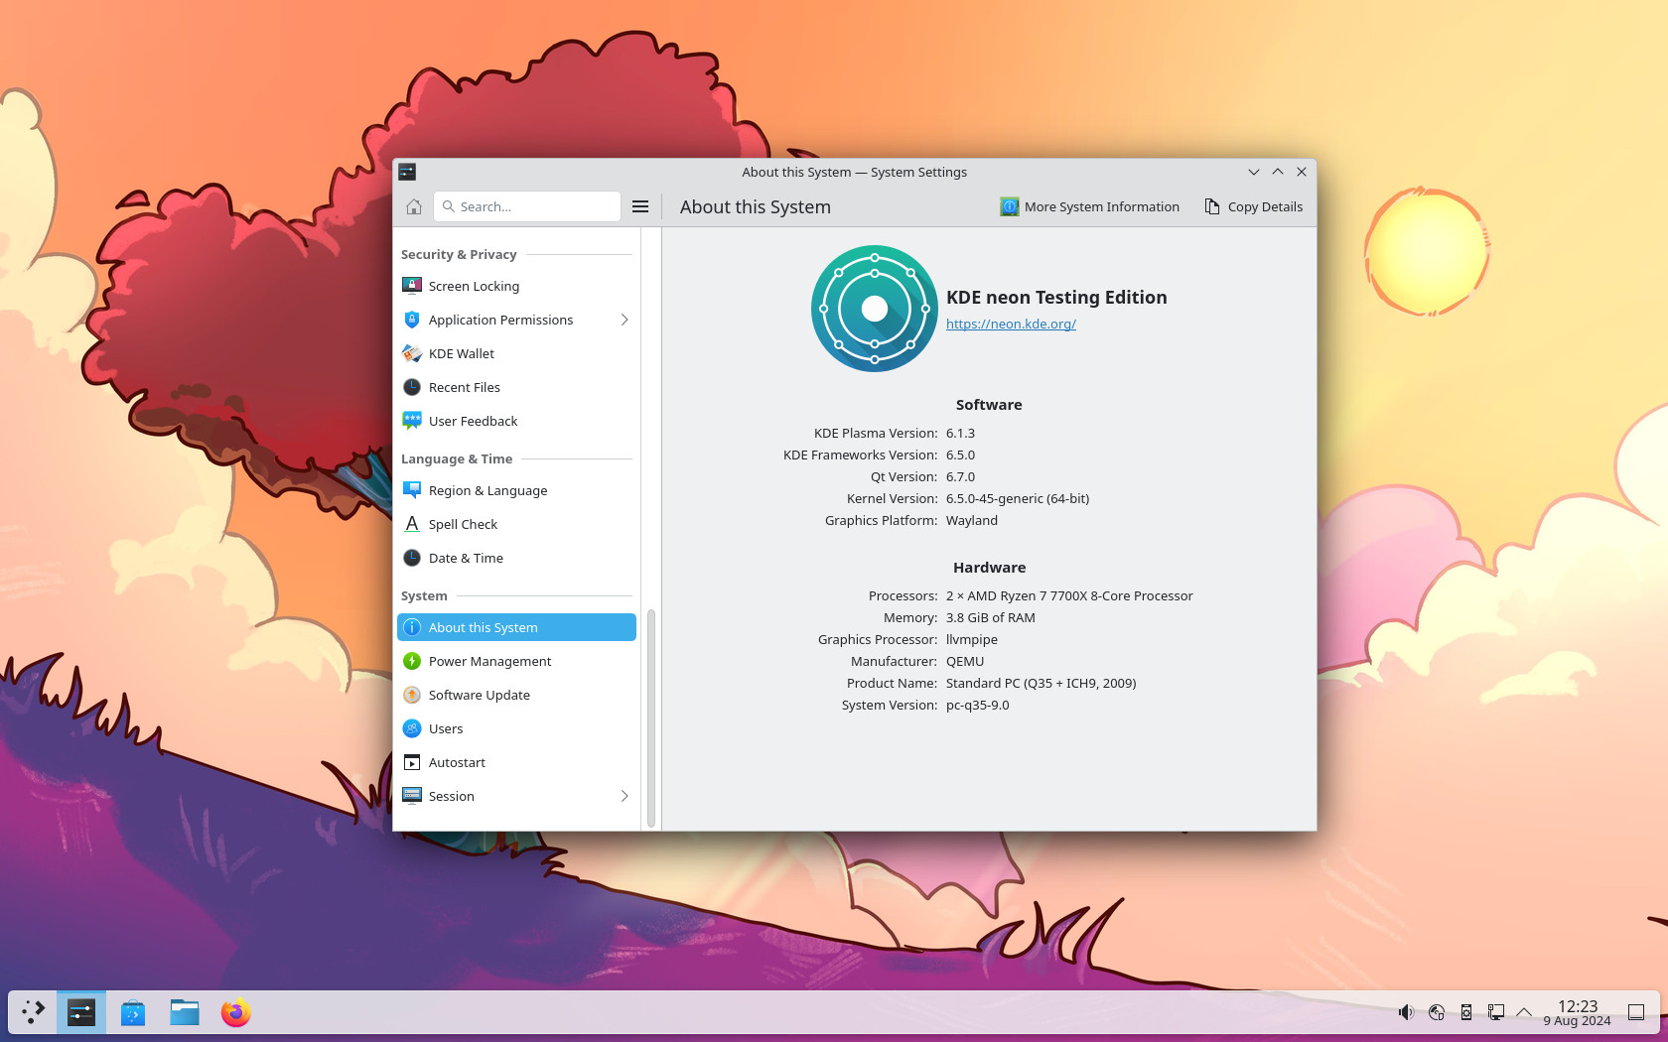Select KDE Wallet entry
Viewport: 1668px width, 1042px height.
516,353
